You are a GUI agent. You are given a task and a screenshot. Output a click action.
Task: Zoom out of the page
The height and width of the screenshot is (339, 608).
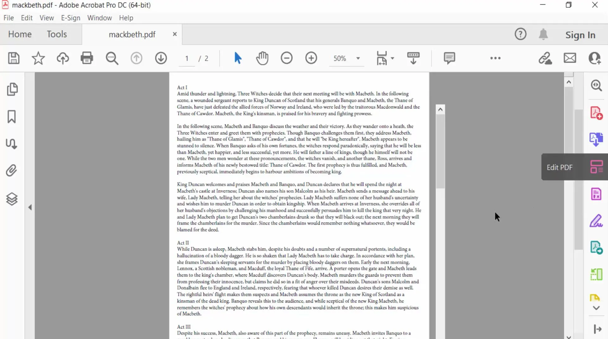(x=286, y=58)
